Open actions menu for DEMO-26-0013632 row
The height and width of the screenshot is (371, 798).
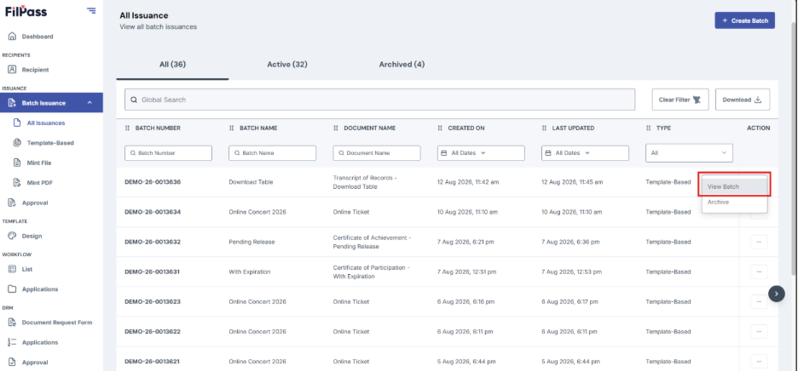(x=759, y=242)
